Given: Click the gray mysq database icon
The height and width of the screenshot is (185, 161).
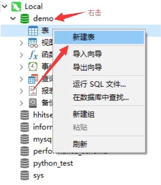Looking at the screenshot, I should pos(25,139).
